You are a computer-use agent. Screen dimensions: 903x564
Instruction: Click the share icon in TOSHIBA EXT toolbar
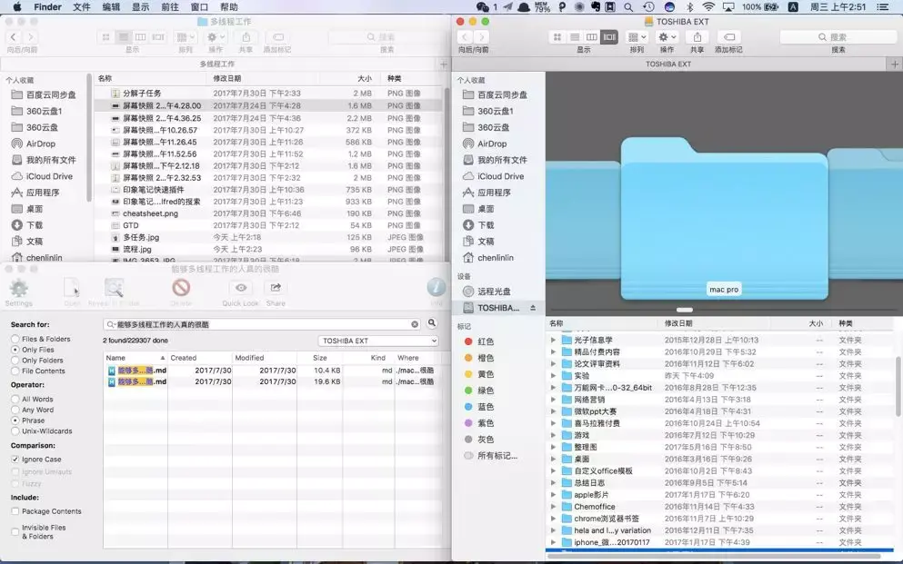[x=697, y=37]
